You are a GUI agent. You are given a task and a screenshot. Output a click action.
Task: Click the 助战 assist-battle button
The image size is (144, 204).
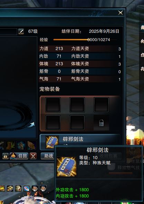pyautogui.click(x=48, y=156)
